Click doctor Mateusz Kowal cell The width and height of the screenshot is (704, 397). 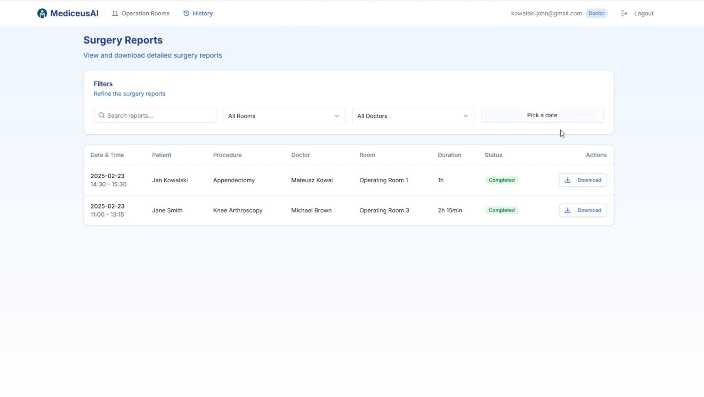(x=312, y=180)
